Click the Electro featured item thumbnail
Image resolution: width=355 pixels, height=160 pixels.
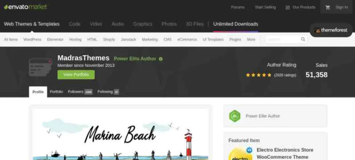pos(240,153)
